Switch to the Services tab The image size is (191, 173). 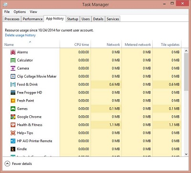click(x=113, y=19)
